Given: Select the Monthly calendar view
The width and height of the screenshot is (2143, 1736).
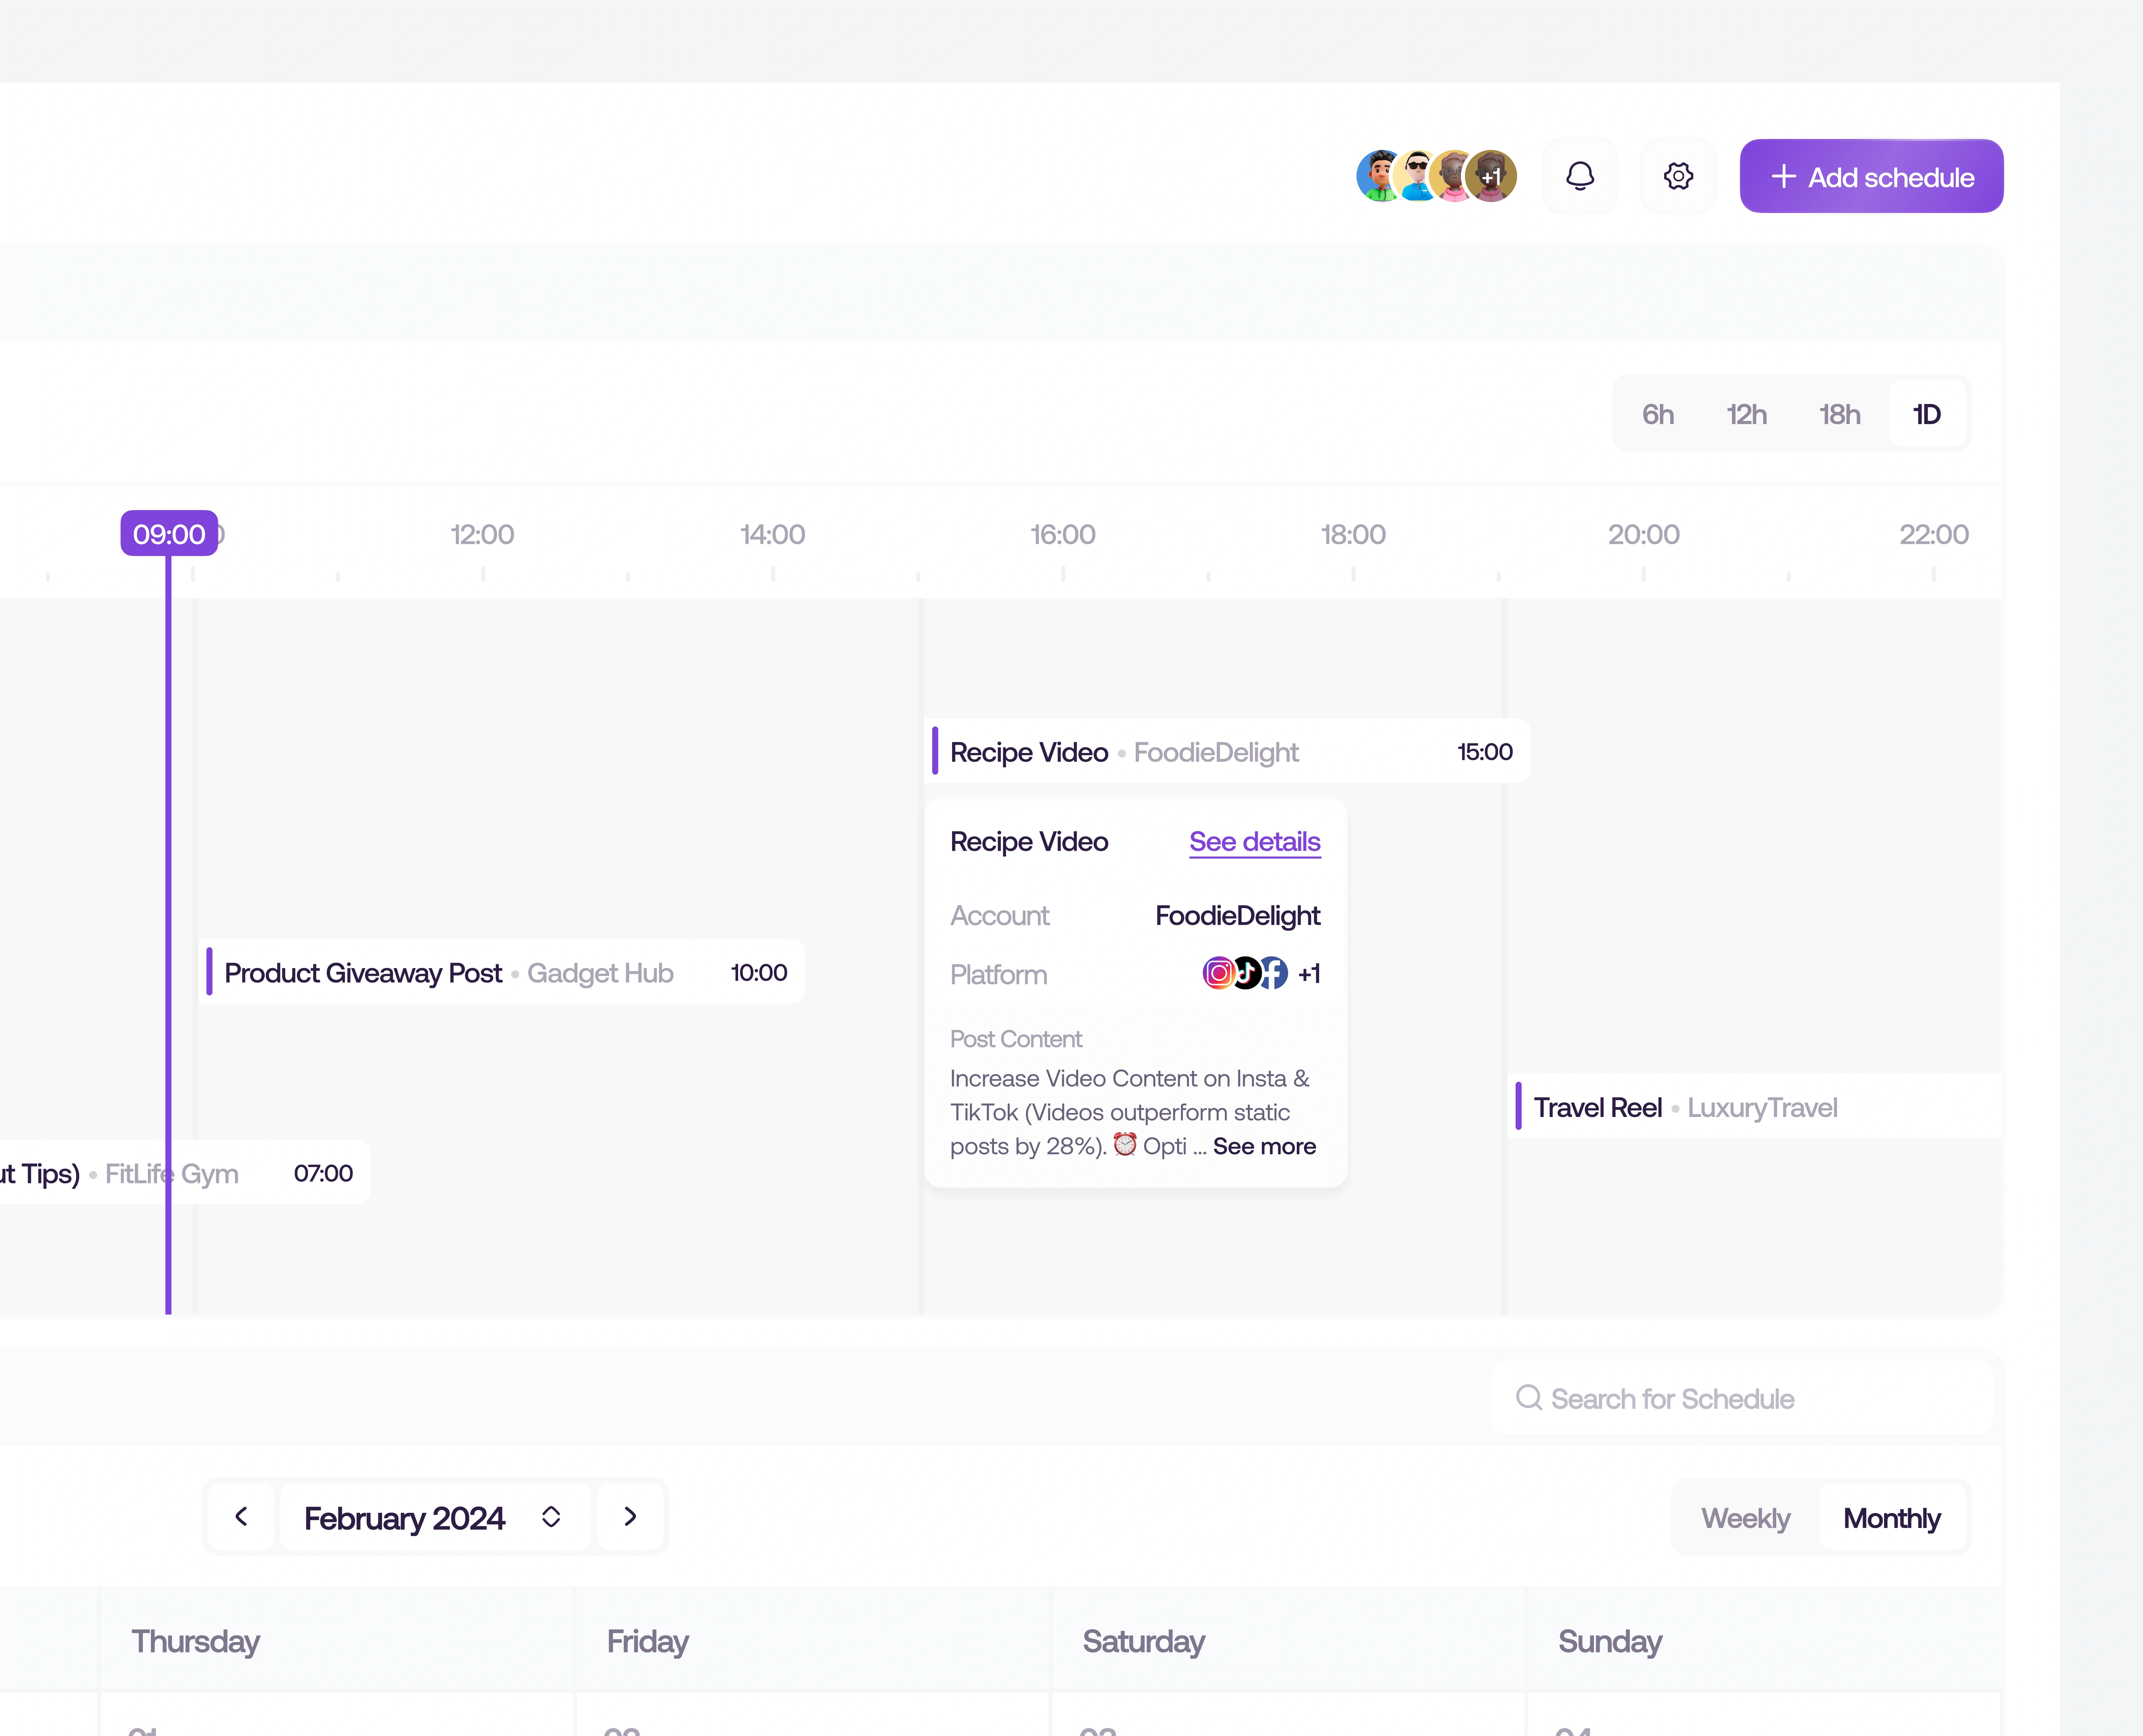Looking at the screenshot, I should [1892, 1518].
